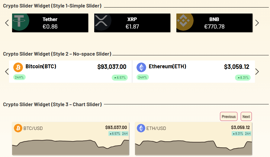Go to previous slide in the Style 1 slider
The width and height of the screenshot is (270, 157).
7,23
